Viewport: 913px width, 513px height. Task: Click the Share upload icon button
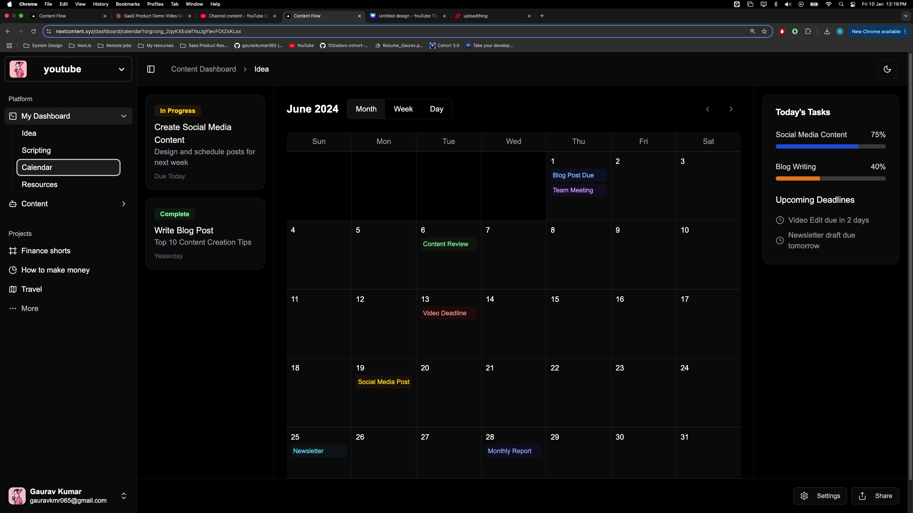pyautogui.click(x=875, y=496)
